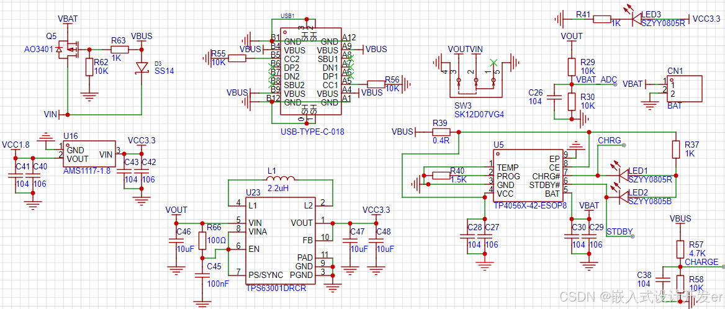This screenshot has height=309, width=725.
Task: Click the 4.7K resistor value
Action: click(696, 253)
